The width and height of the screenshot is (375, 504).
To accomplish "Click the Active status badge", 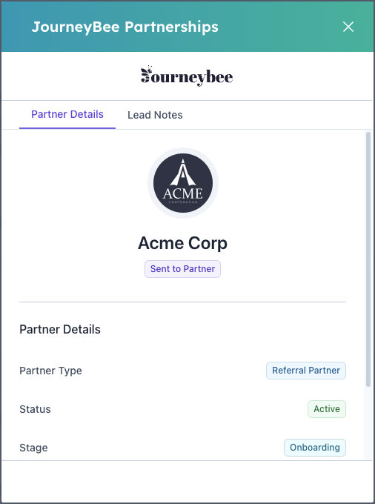I will click(x=327, y=409).
